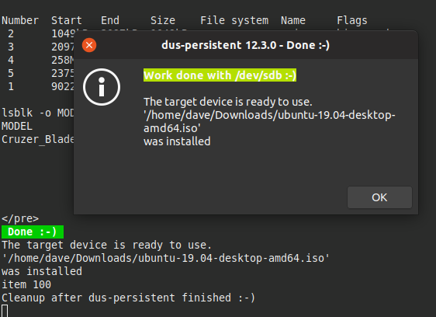The width and height of the screenshot is (436, 317).
Task: Click the highlighted "Work done with /dev/sdb" text
Action: coord(220,75)
